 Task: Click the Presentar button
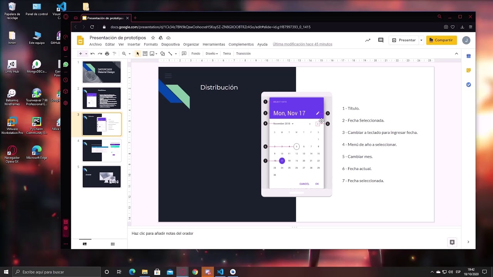(x=404, y=40)
